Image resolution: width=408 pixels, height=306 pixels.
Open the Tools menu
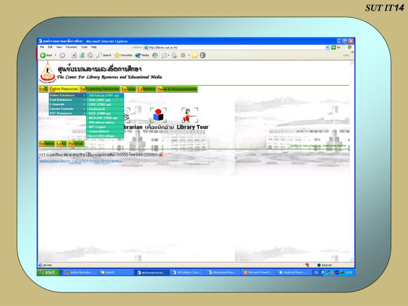click(x=84, y=47)
